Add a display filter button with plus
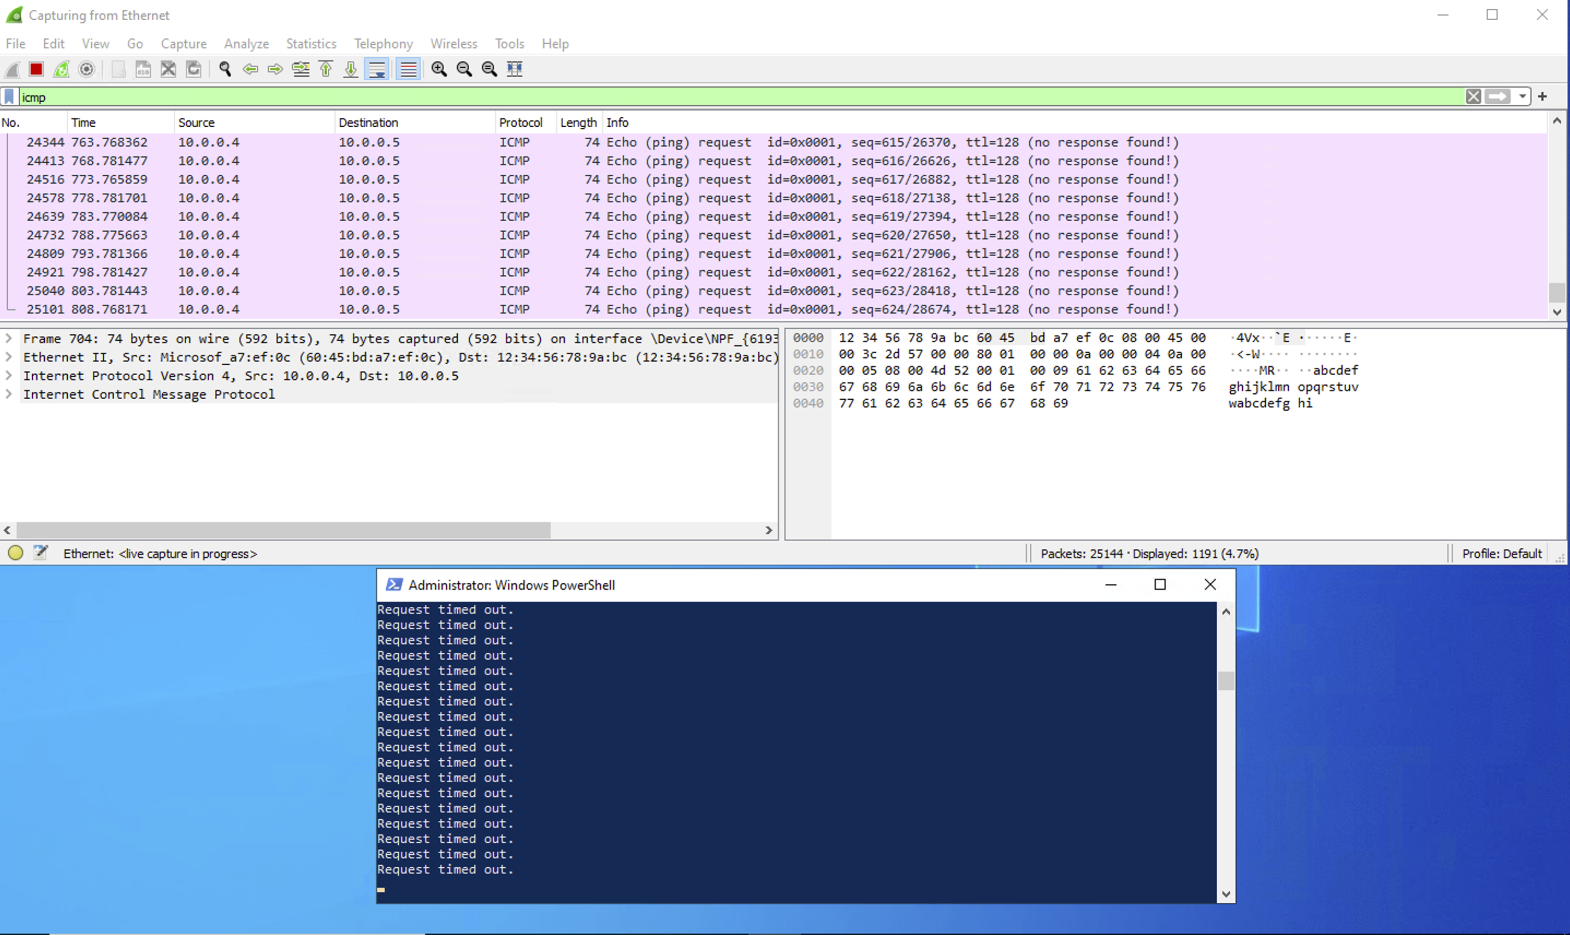The width and height of the screenshot is (1570, 935). [1542, 97]
